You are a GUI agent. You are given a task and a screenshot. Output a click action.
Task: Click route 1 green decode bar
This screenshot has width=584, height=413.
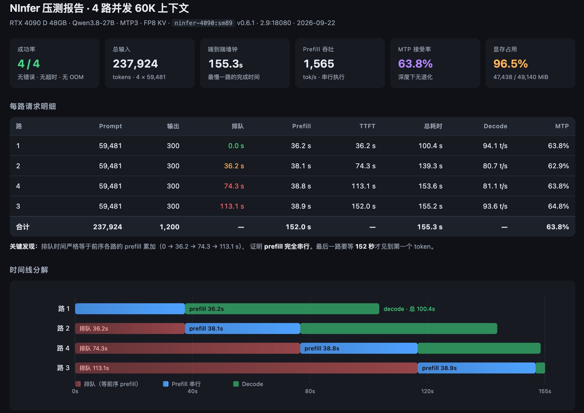click(x=282, y=309)
